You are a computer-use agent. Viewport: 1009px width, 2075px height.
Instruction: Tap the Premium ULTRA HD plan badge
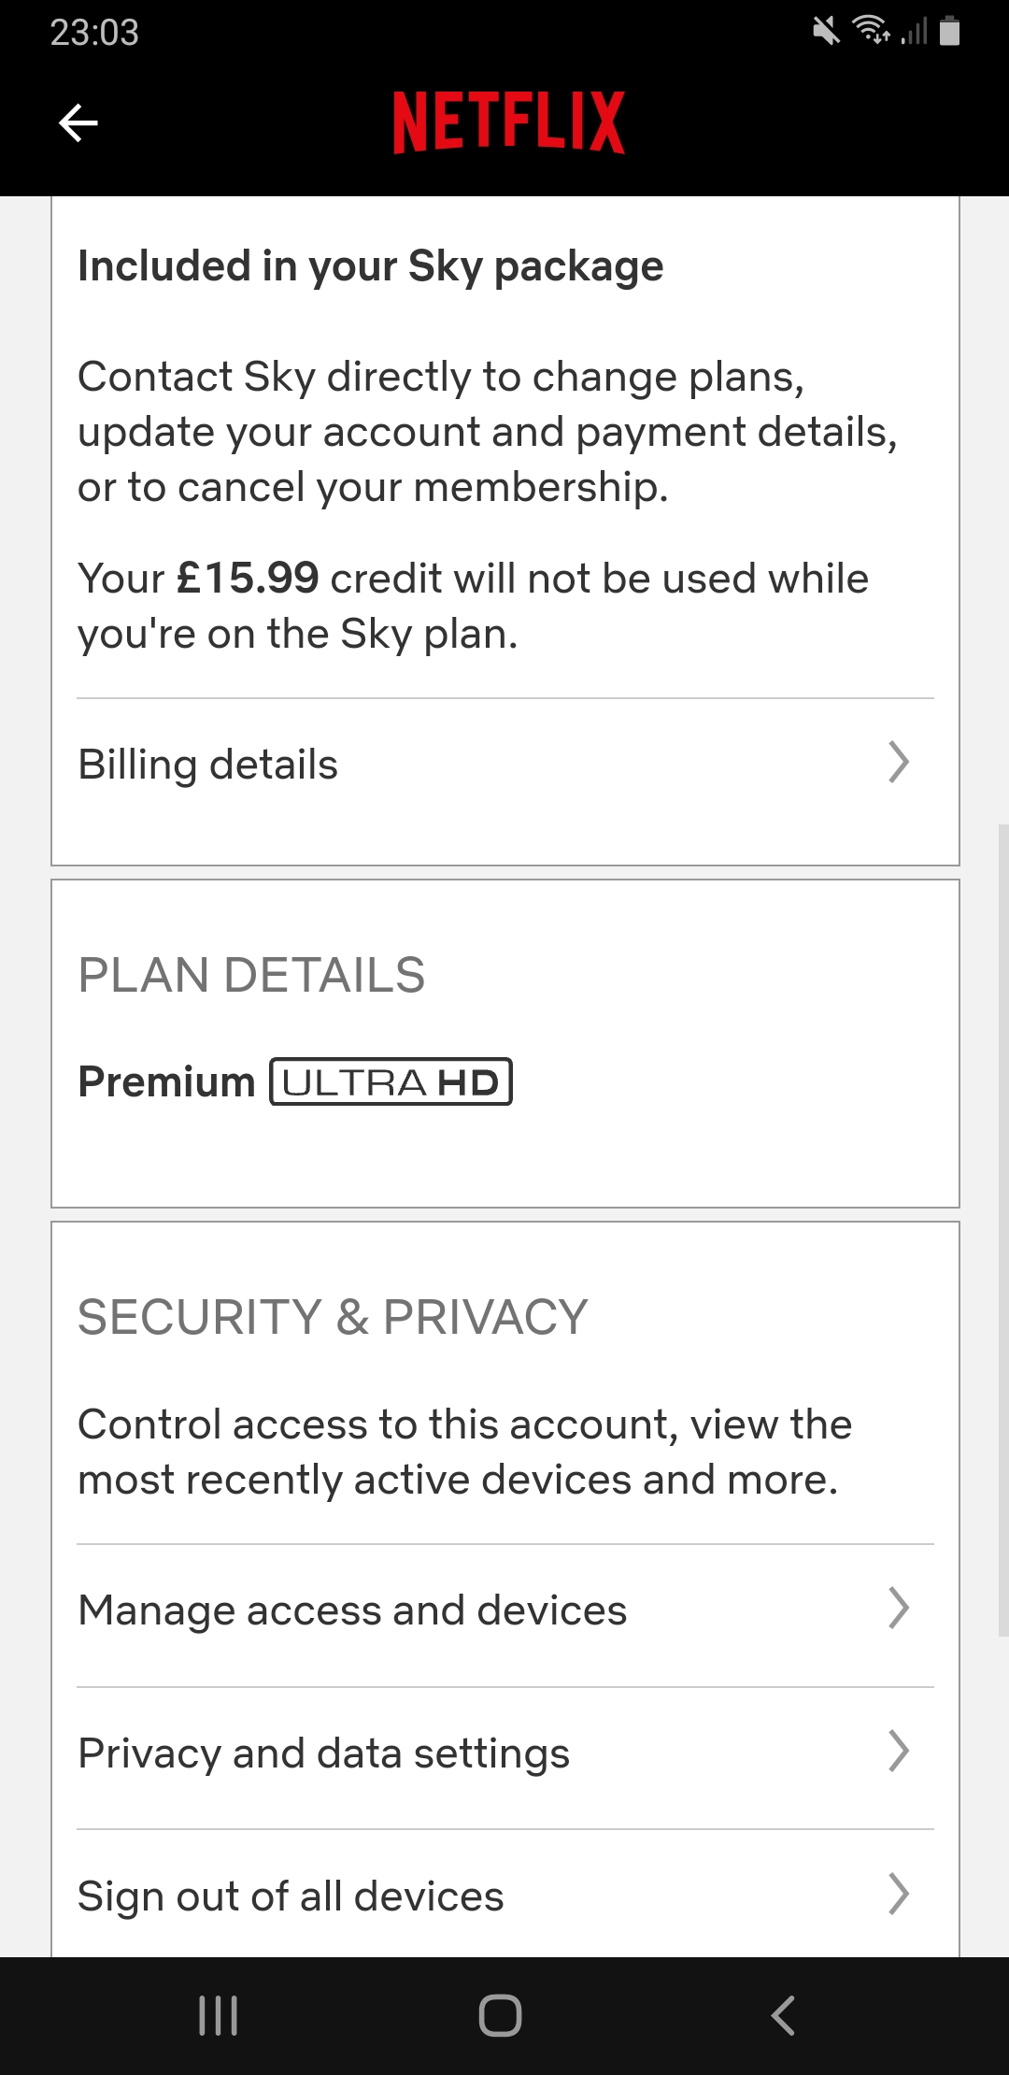[391, 1082]
